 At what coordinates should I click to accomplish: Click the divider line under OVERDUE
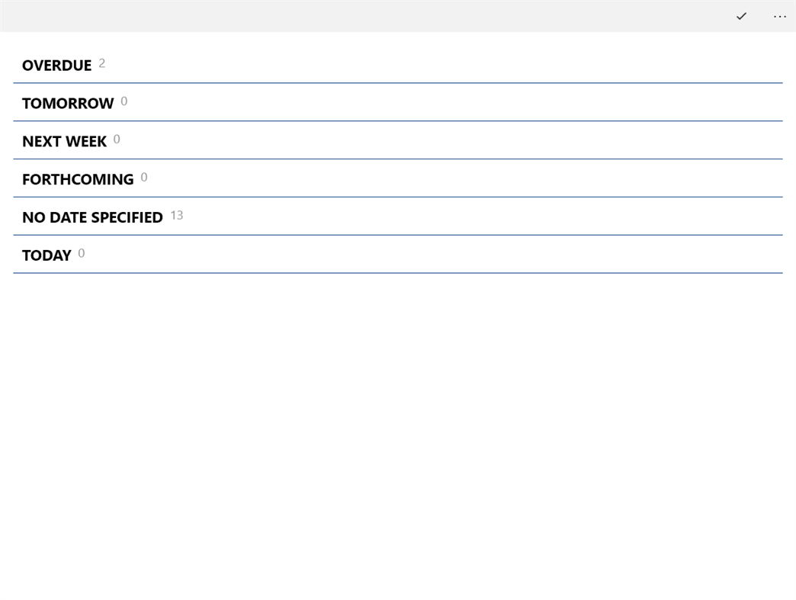pos(396,83)
